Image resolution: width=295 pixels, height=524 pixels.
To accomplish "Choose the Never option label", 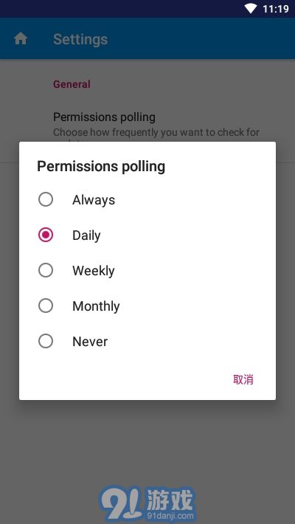I will [90, 341].
